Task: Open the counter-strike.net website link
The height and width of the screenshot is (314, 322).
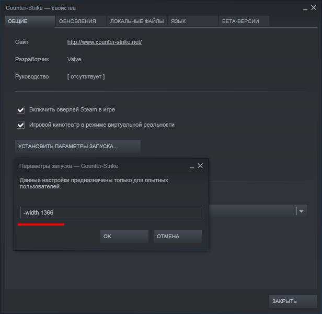Action: coord(105,42)
